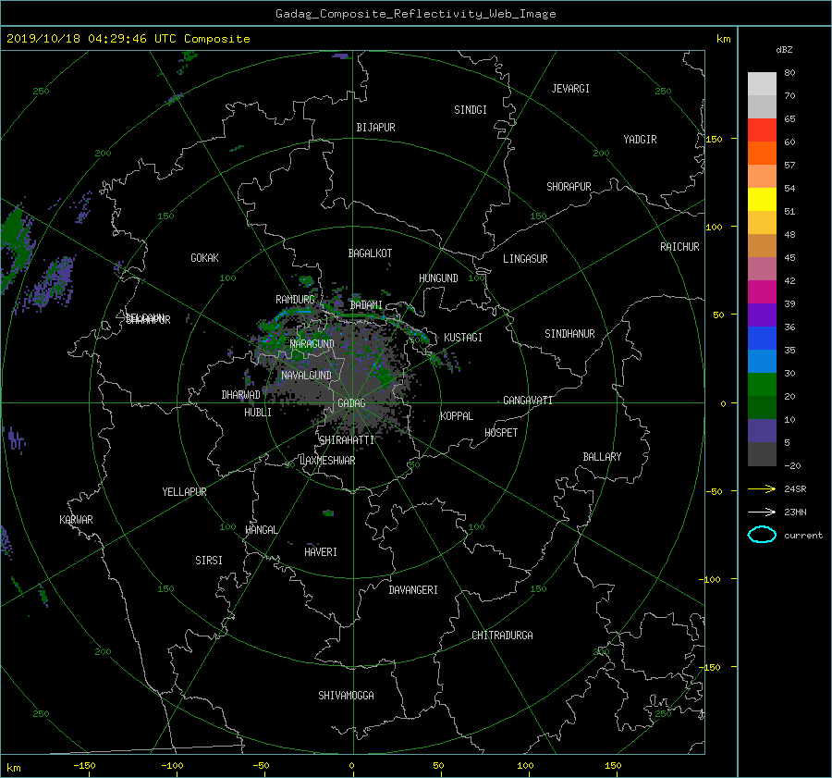Viewport: 832px width, 778px height.
Task: Click the NAVALGUND city label
Action: click(x=306, y=376)
